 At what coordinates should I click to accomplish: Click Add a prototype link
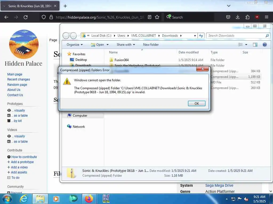coord(22,162)
